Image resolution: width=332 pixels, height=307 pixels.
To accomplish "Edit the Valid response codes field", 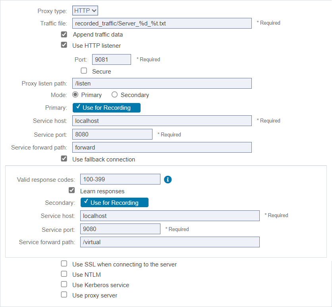I will [120, 179].
